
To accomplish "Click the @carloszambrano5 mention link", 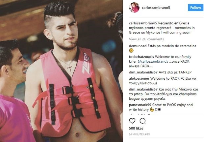I will click(153, 61).
